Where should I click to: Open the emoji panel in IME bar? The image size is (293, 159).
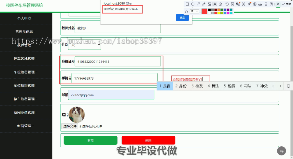click(288, 86)
